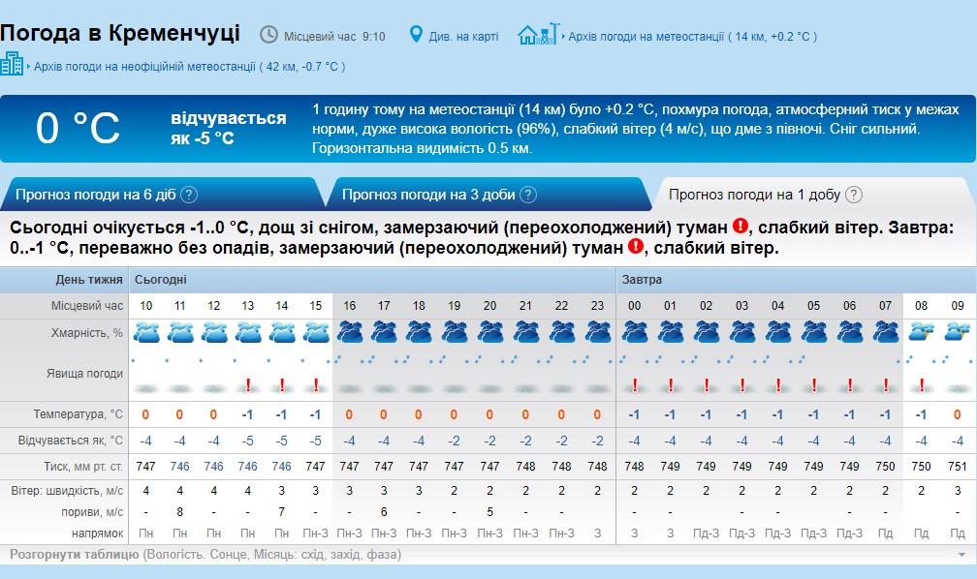Switch to "Прогноз погоди на 3 доби" tab
This screenshot has width=977, height=579.
point(428,195)
